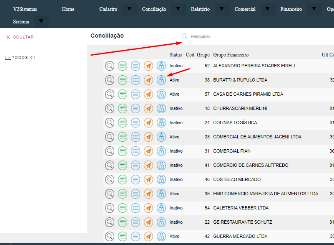Open the Home menu item
Viewport: 334px width, 245px height.
pos(68,9)
